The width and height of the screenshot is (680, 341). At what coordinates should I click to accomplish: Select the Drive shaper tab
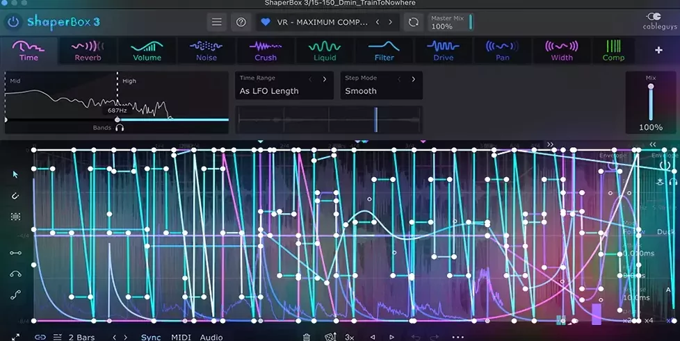pos(443,51)
